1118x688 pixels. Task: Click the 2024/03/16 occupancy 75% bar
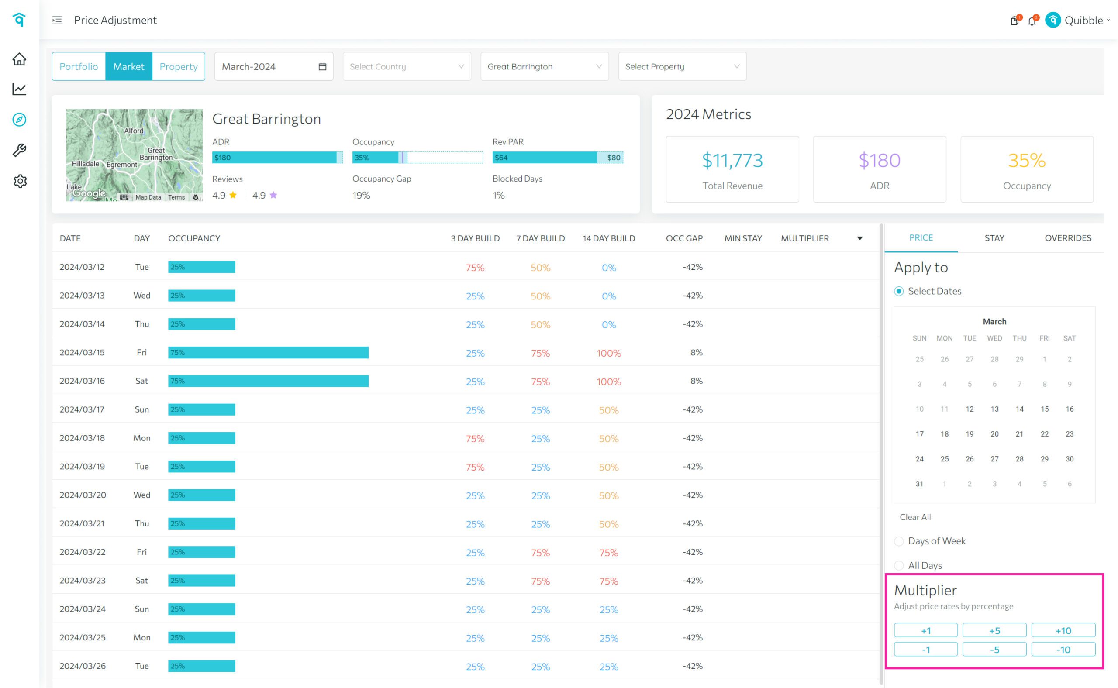[x=268, y=381]
